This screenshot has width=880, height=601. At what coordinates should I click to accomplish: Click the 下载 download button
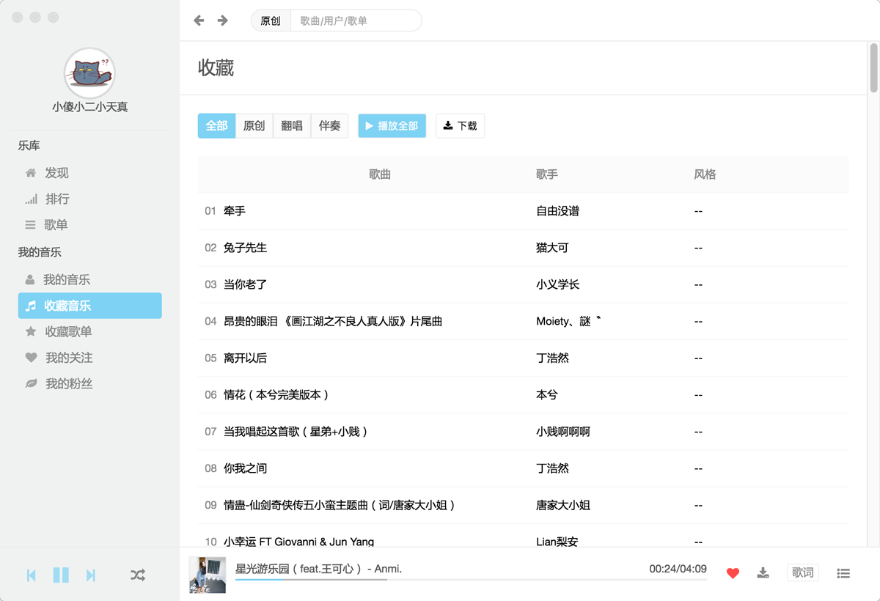pos(461,126)
